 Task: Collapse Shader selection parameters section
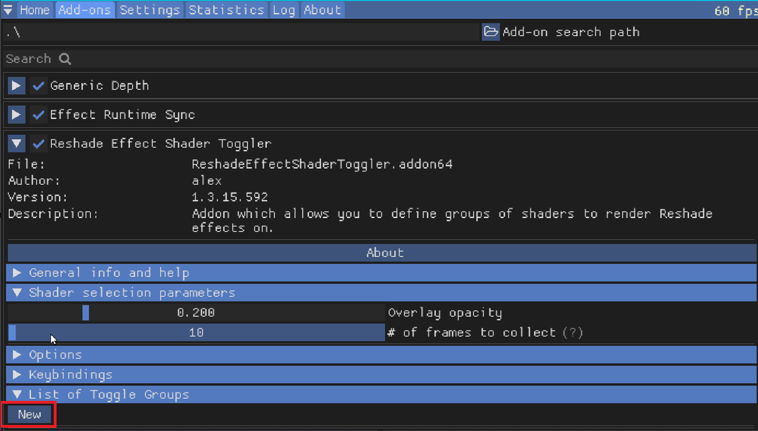pyautogui.click(x=381, y=293)
